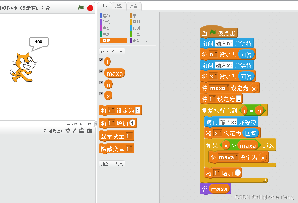
Task: Open the i dropdown in script 将 i 增加 block
Action: 217,173
